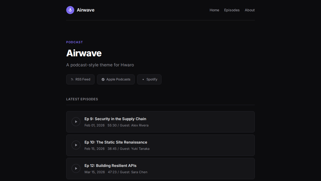
Task: Open Ep 10: The Static Site Renaissance
Action: coord(116,142)
